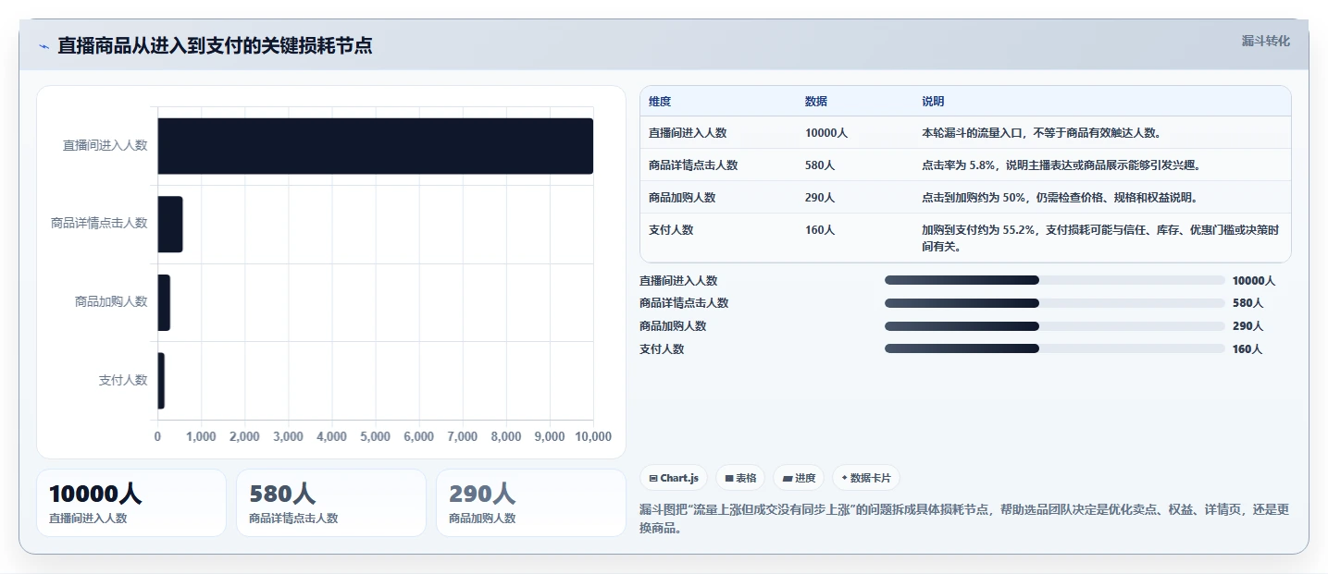Click the 160人 table value
The height and width of the screenshot is (574, 1328).
click(x=820, y=230)
